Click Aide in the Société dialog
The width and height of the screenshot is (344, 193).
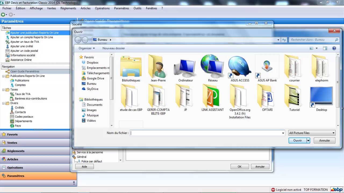[84, 167]
